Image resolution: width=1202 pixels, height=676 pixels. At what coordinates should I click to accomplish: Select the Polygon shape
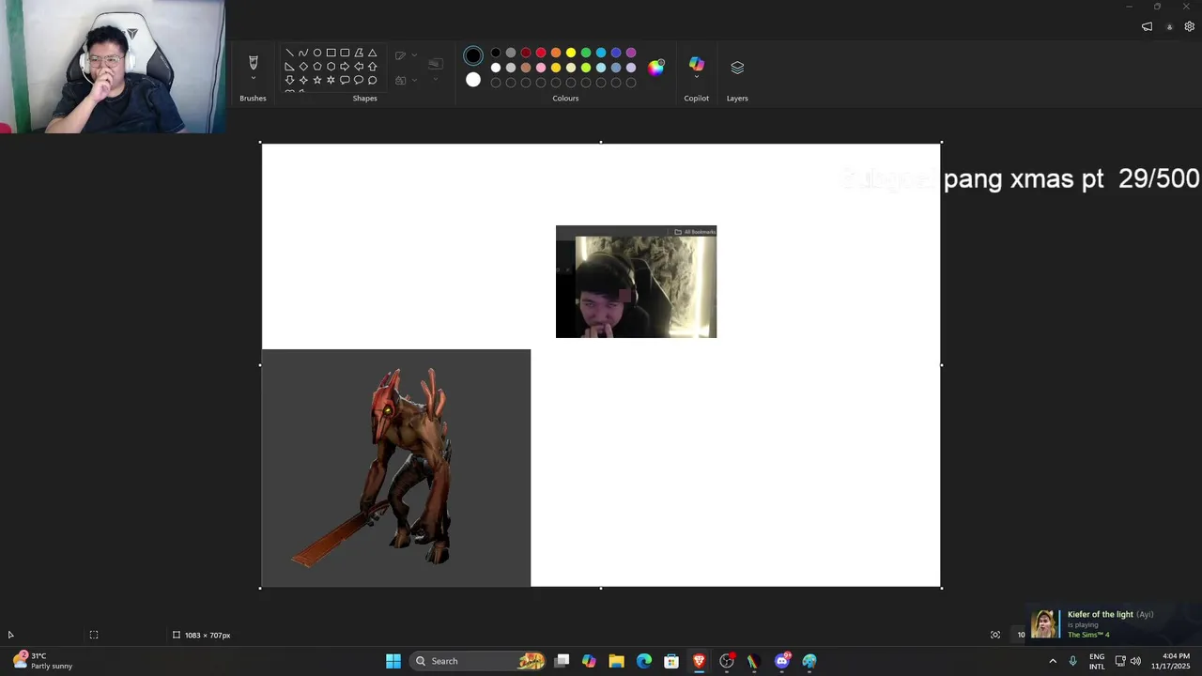(359, 53)
